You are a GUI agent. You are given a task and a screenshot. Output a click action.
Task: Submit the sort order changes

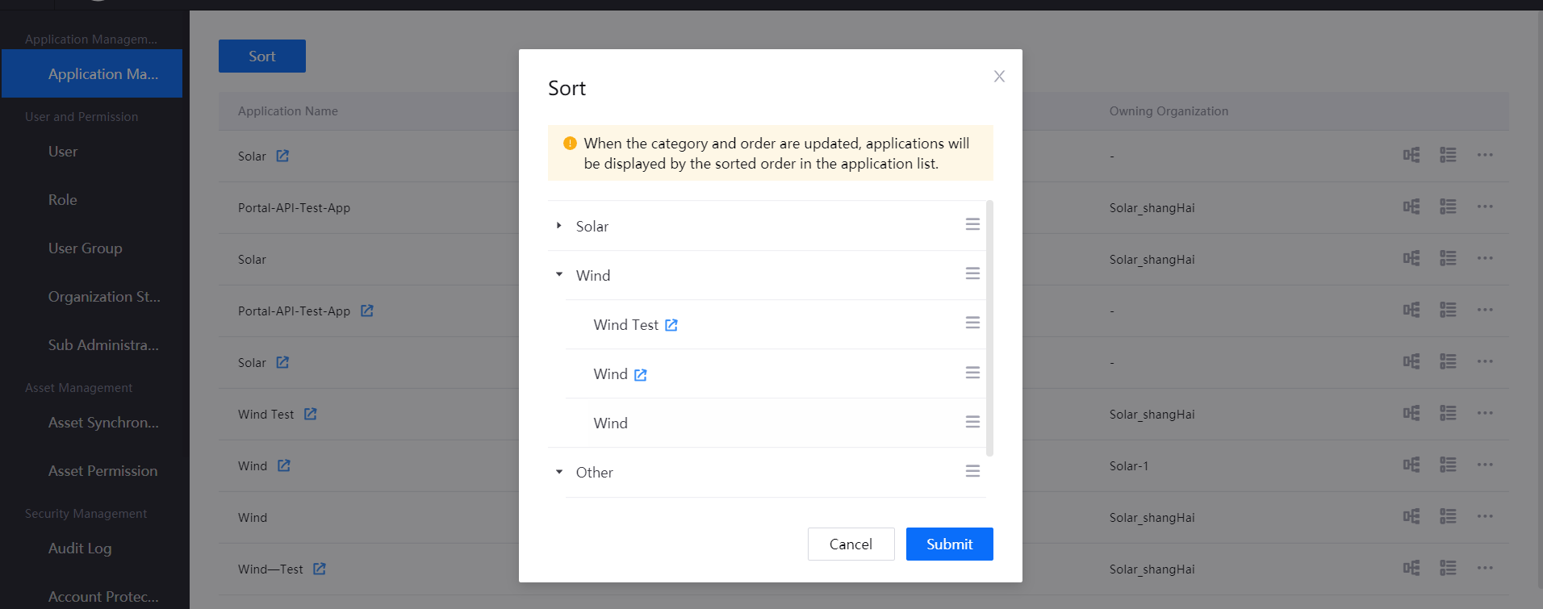click(949, 544)
